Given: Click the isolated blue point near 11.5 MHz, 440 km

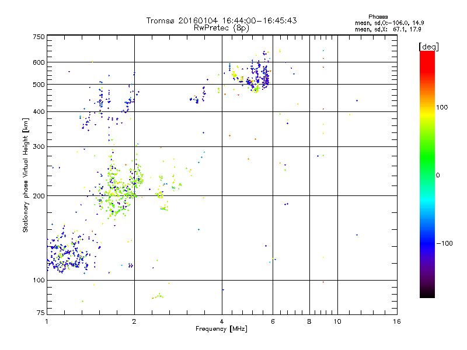Looking at the screenshot, I should click(x=357, y=101).
